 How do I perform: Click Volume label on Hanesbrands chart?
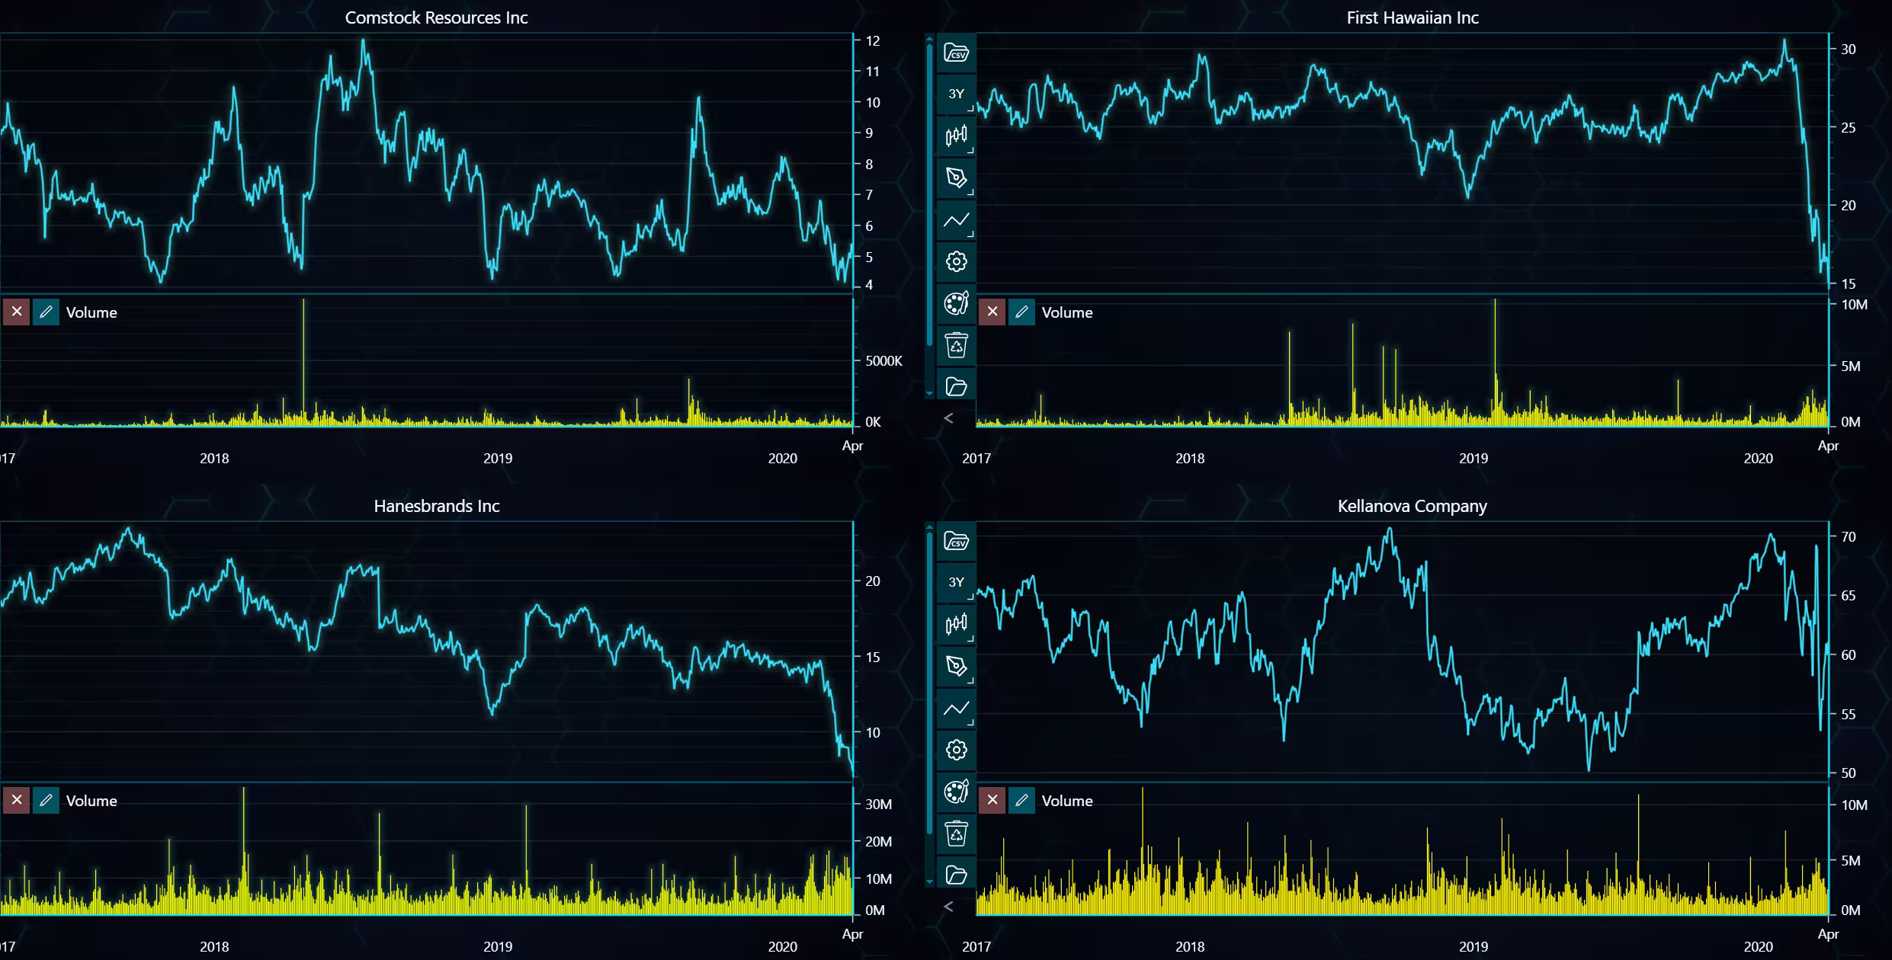tap(91, 801)
